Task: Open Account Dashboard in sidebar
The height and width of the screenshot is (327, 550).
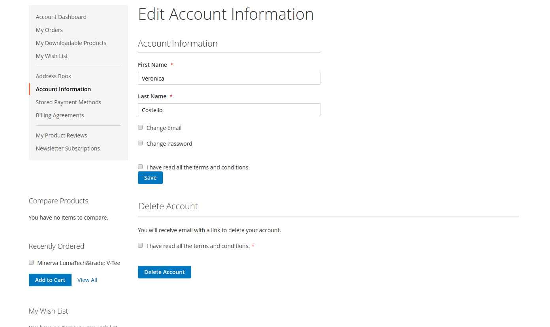Action: [61, 17]
